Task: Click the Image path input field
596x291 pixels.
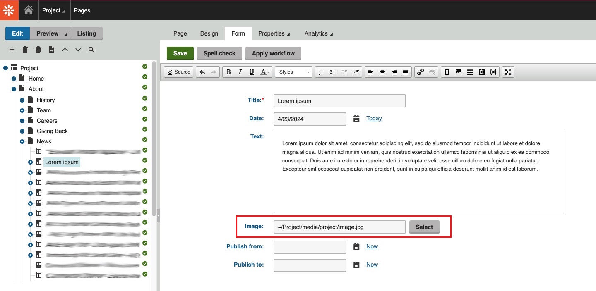Action: (339, 227)
